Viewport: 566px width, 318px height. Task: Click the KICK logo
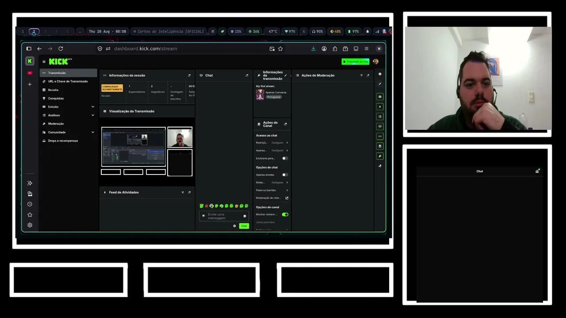(60, 62)
